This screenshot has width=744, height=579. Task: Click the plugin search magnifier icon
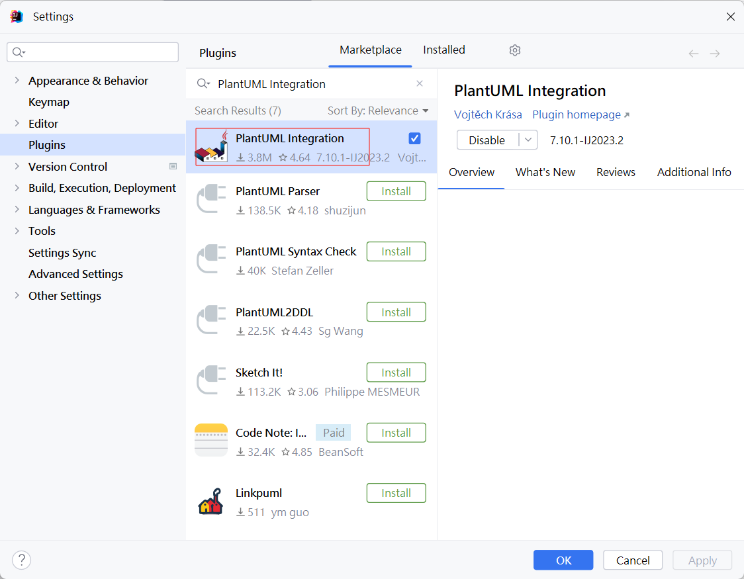coord(203,84)
